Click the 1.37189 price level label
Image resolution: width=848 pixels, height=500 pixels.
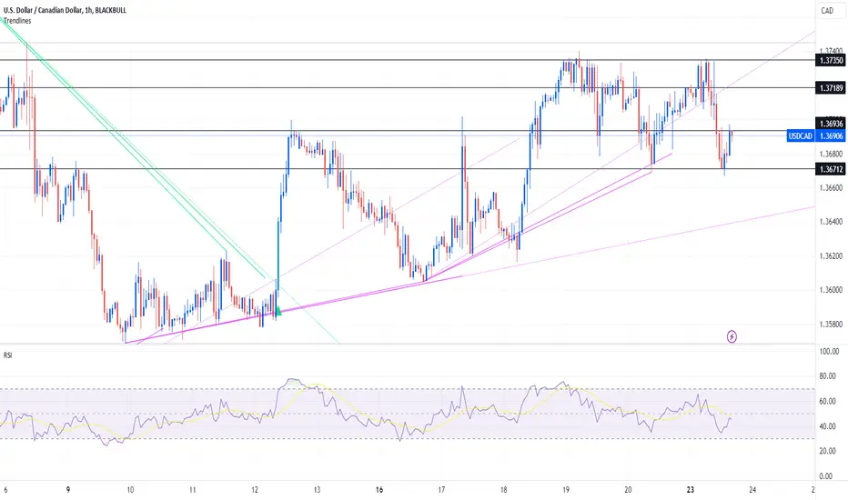[x=831, y=88]
